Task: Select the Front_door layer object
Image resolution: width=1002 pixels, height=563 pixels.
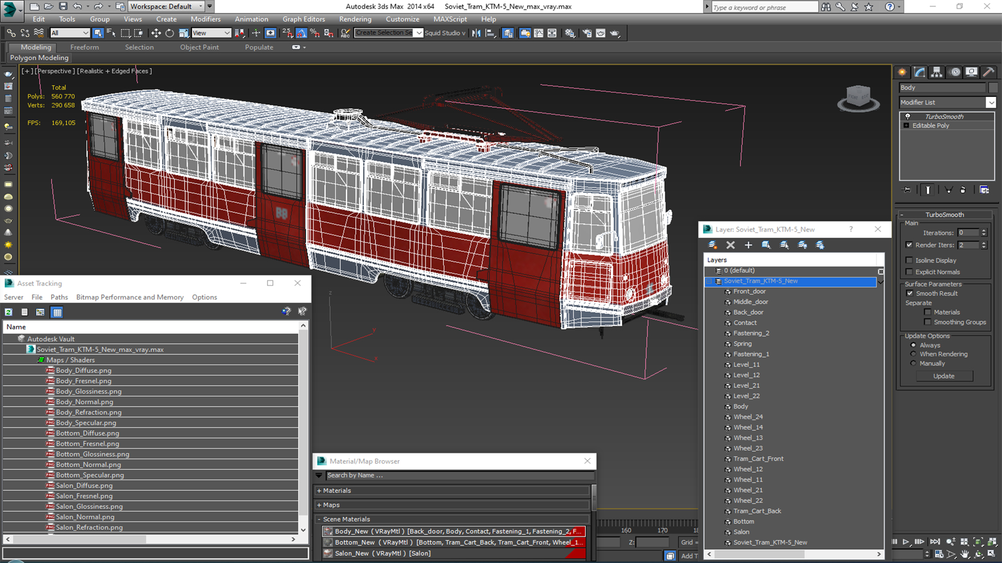Action: [749, 291]
